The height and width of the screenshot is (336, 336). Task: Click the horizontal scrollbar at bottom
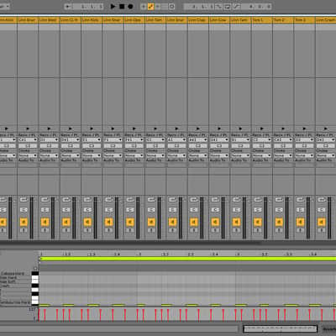[x=119, y=328]
